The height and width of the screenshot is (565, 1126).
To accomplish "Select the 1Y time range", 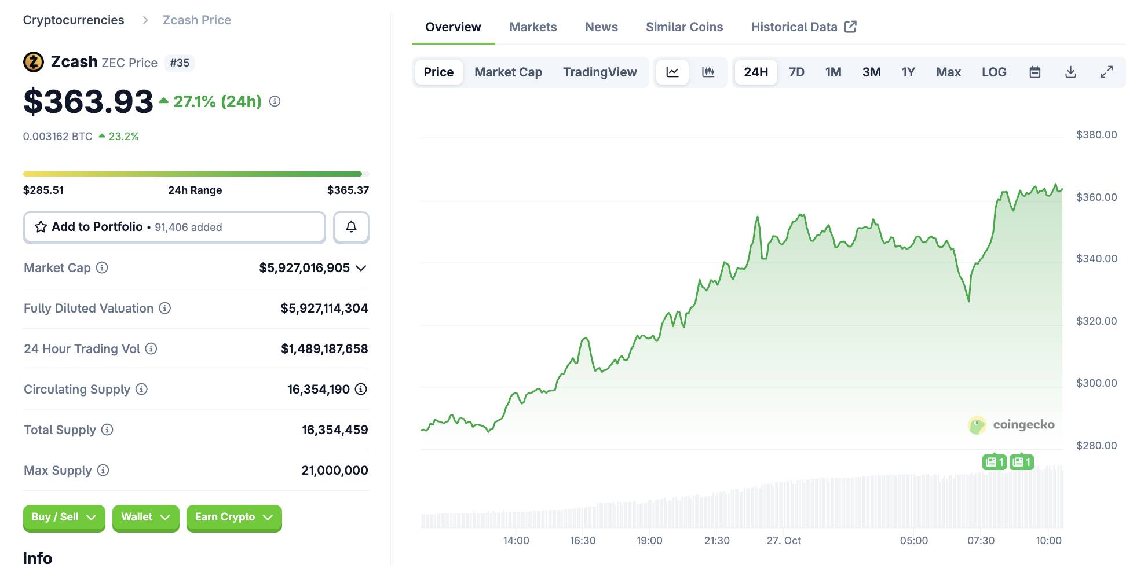I will (908, 72).
